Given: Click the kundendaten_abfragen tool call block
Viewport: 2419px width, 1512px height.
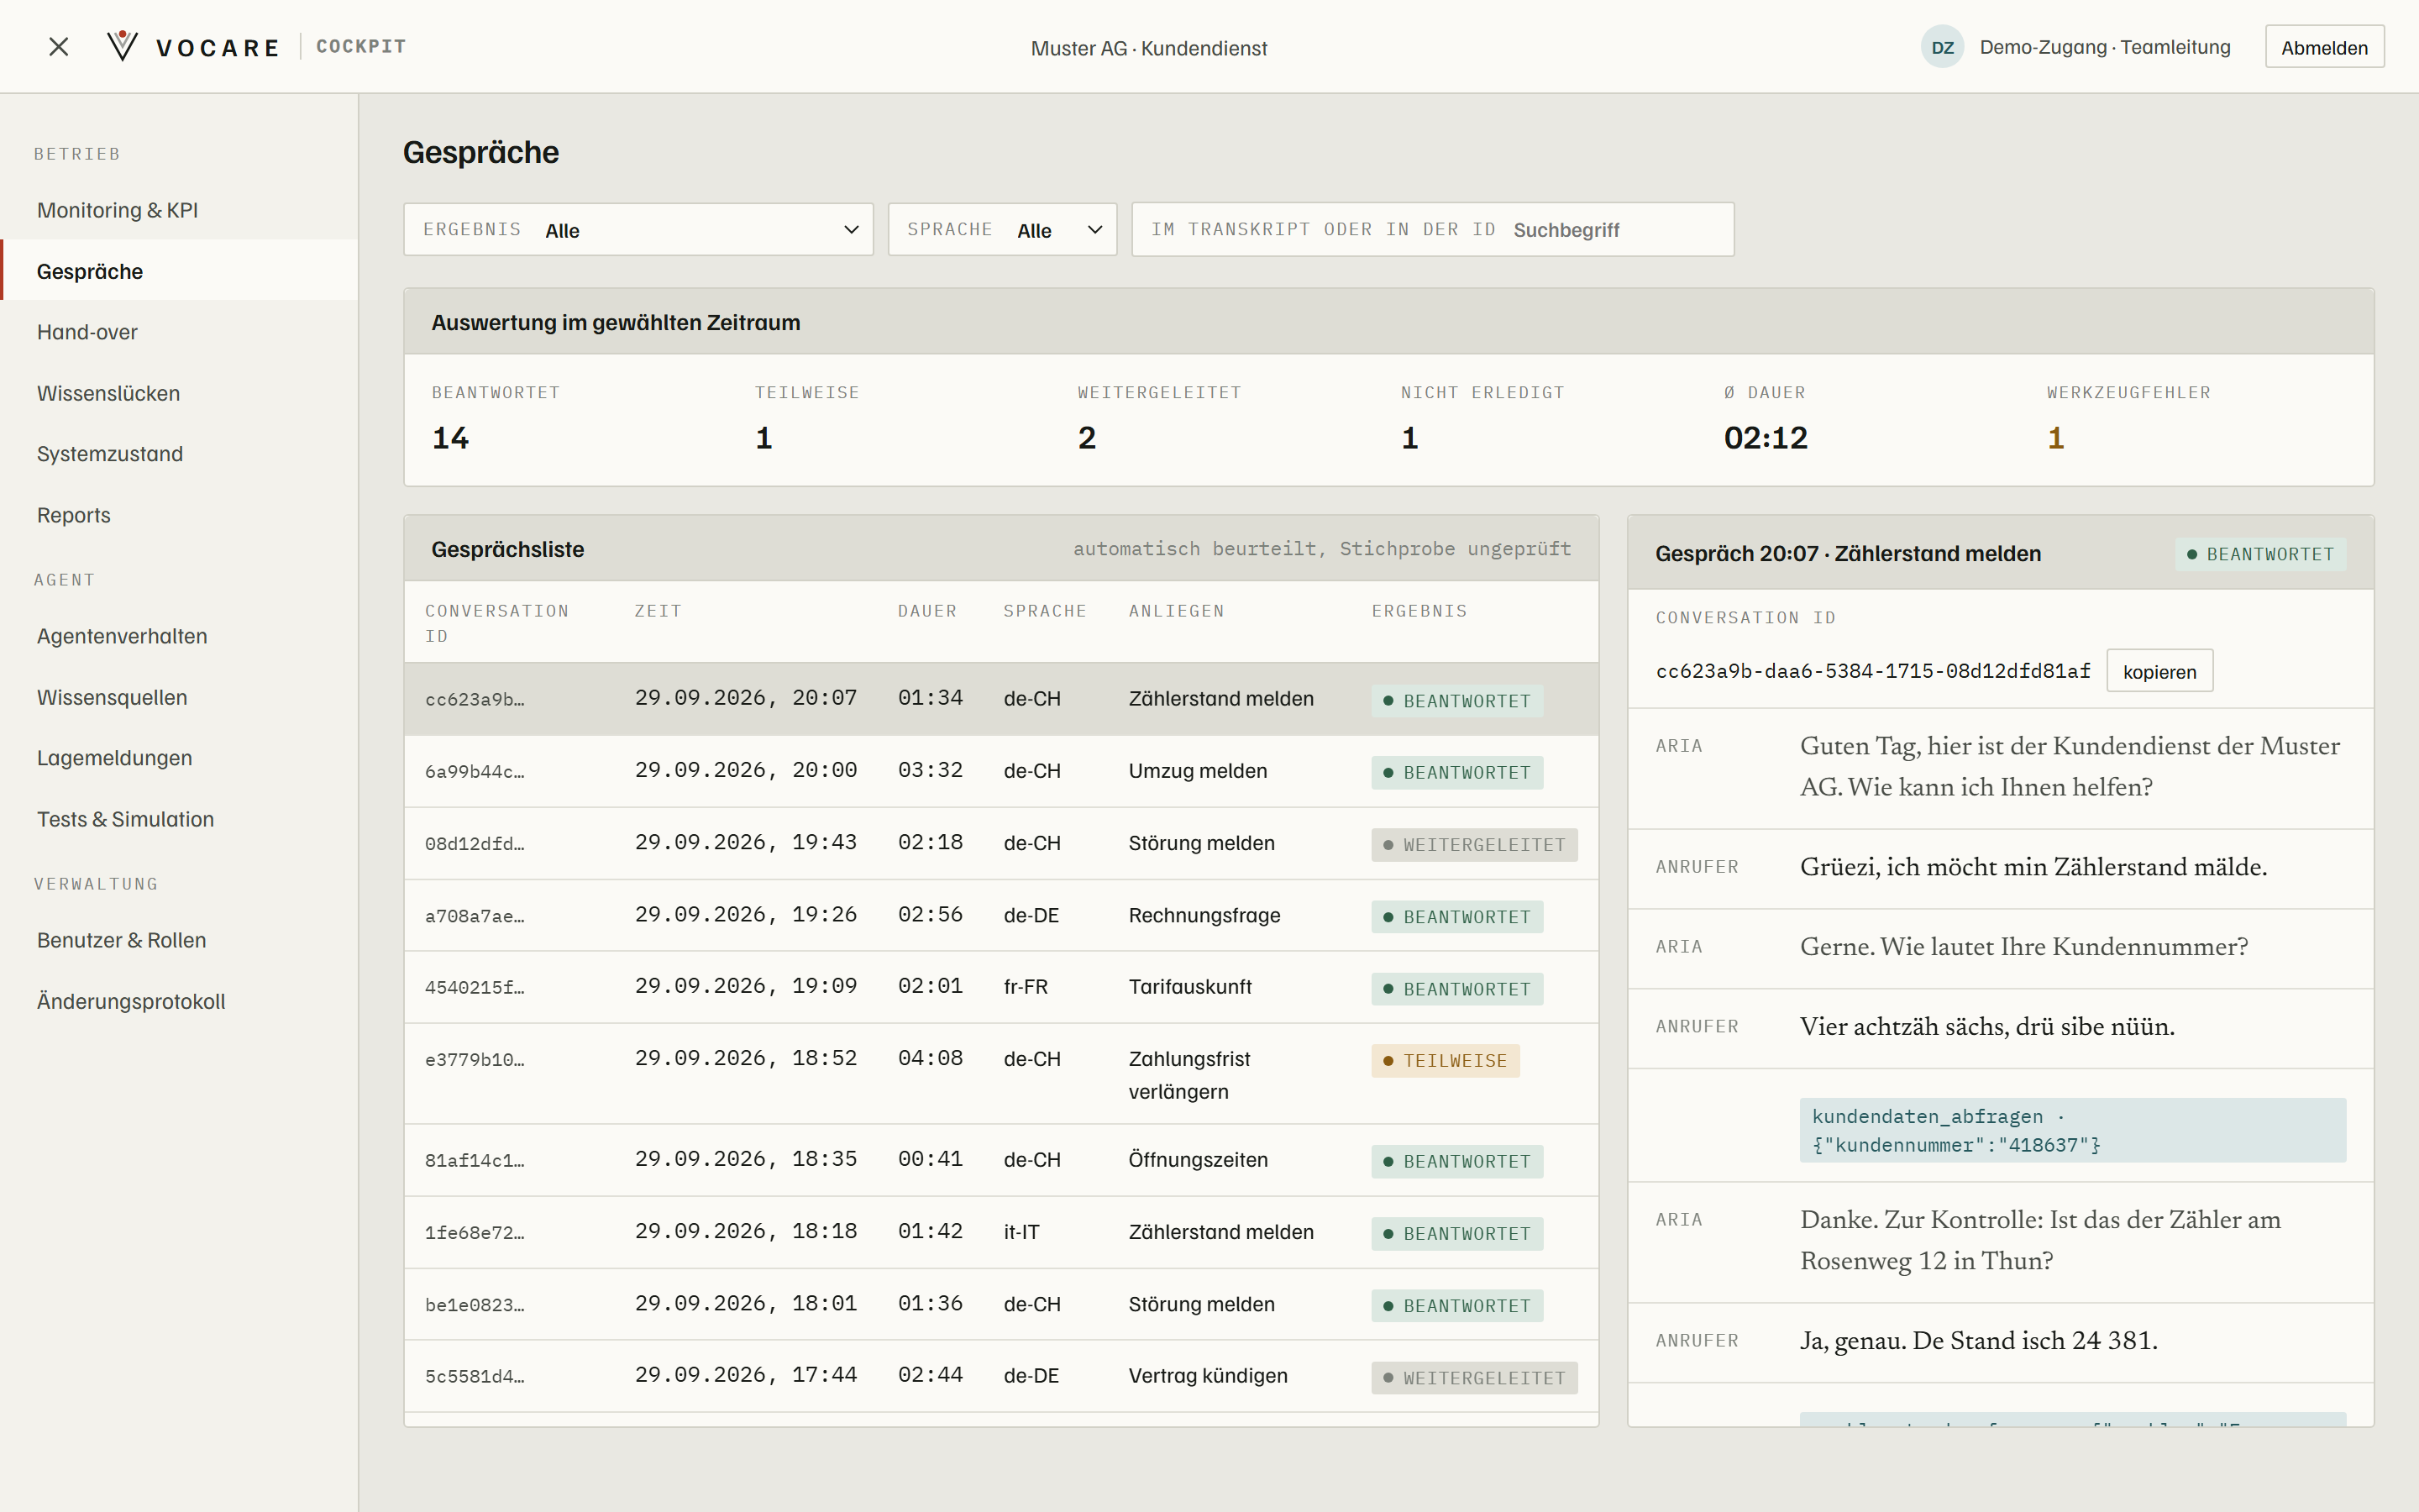Looking at the screenshot, I should 2072,1130.
